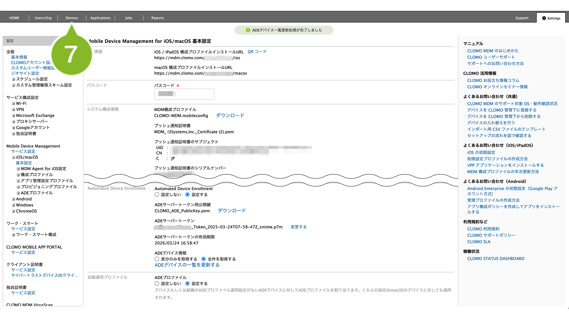Screen dimensions: 569x320
Task: Download CLOMO_ADE_PublicKey.pem
Action: [x=232, y=211]
